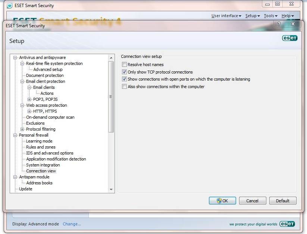Image resolution: width=307 pixels, height=234 pixels.
Task: Click the ESET eye icon in title bar
Action: pyautogui.click(x=9, y=6)
